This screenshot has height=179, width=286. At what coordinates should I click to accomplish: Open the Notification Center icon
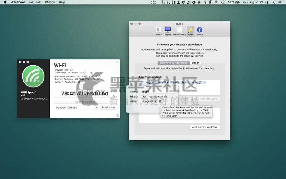[280, 2]
